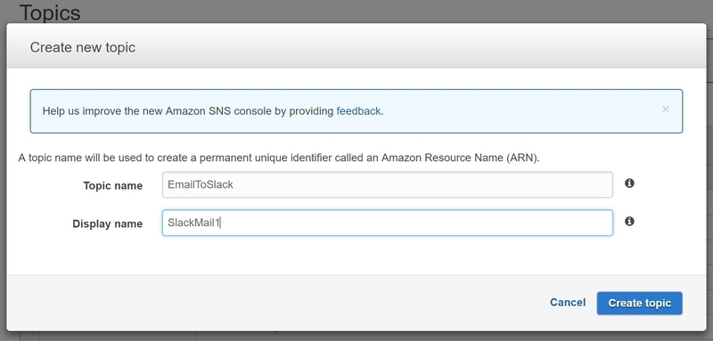Click the Create topic button
This screenshot has width=713, height=341.
coord(639,303)
